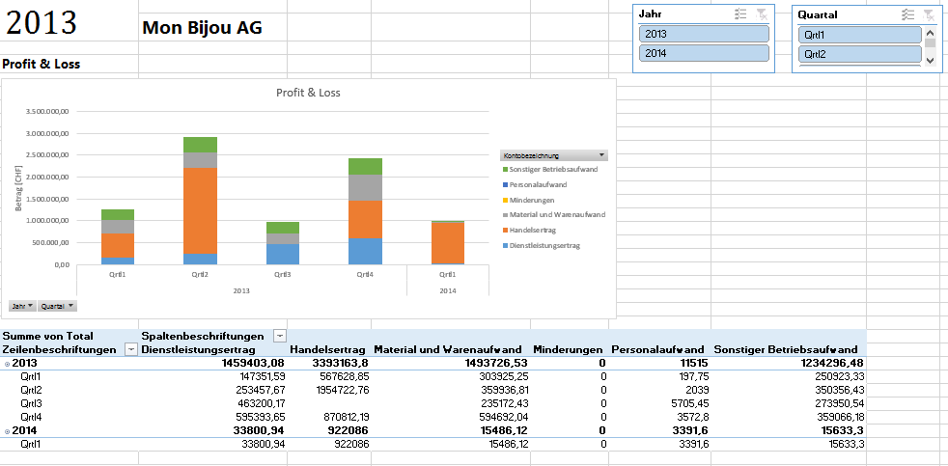Open the Jahr field button on chart
This screenshot has width=948, height=466.
point(22,306)
